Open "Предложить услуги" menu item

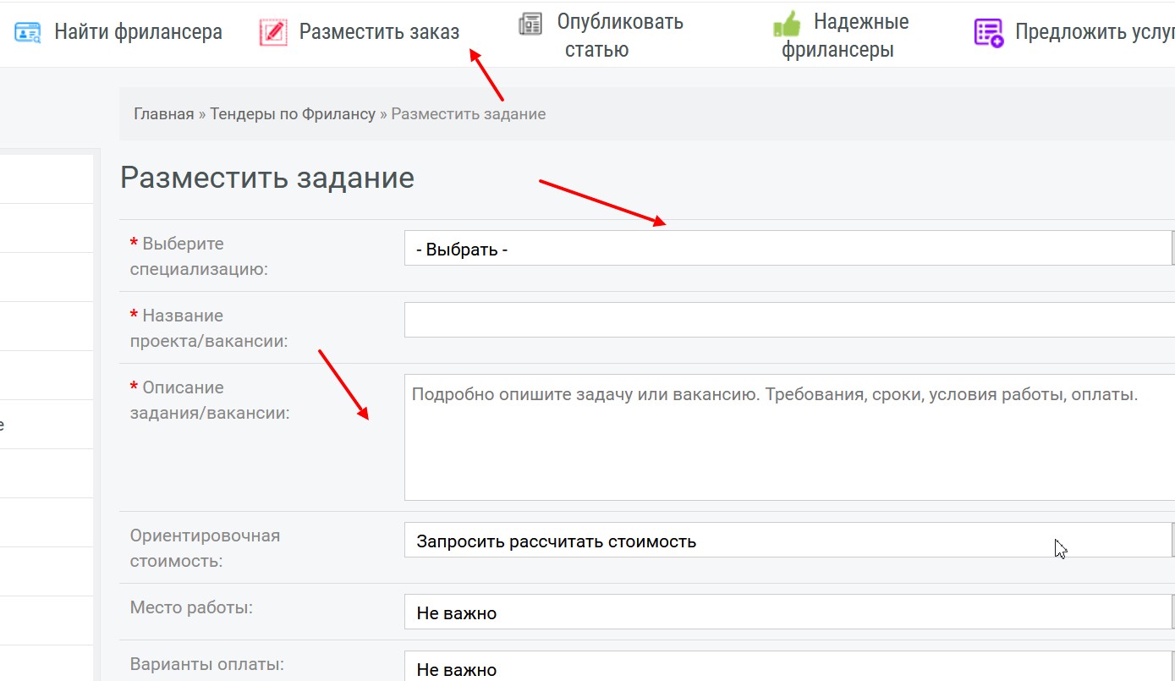1095,32
